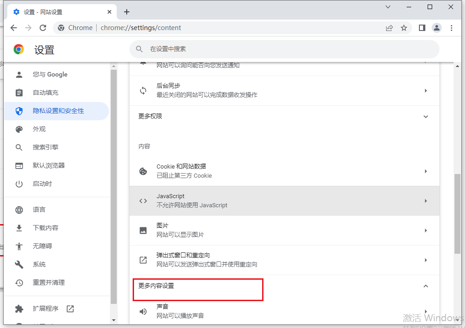Click the download icon for 下载内容

(x=19, y=228)
